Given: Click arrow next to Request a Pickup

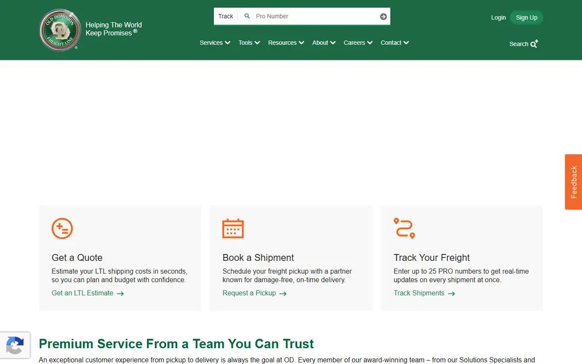Looking at the screenshot, I should tap(283, 294).
